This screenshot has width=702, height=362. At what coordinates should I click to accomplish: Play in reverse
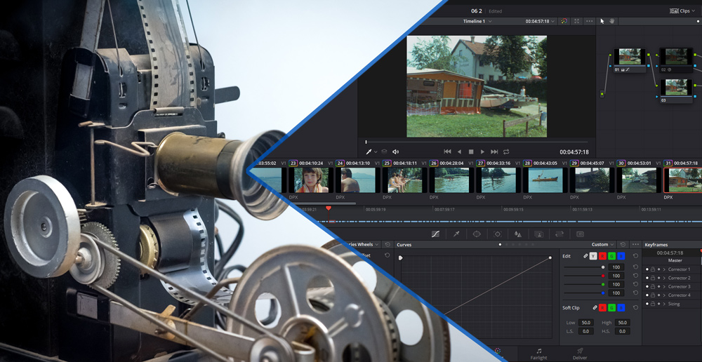tap(459, 152)
